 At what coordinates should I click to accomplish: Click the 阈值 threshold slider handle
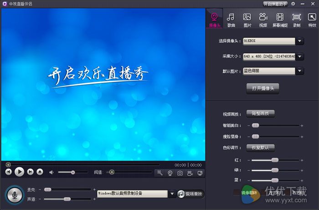(112, 172)
